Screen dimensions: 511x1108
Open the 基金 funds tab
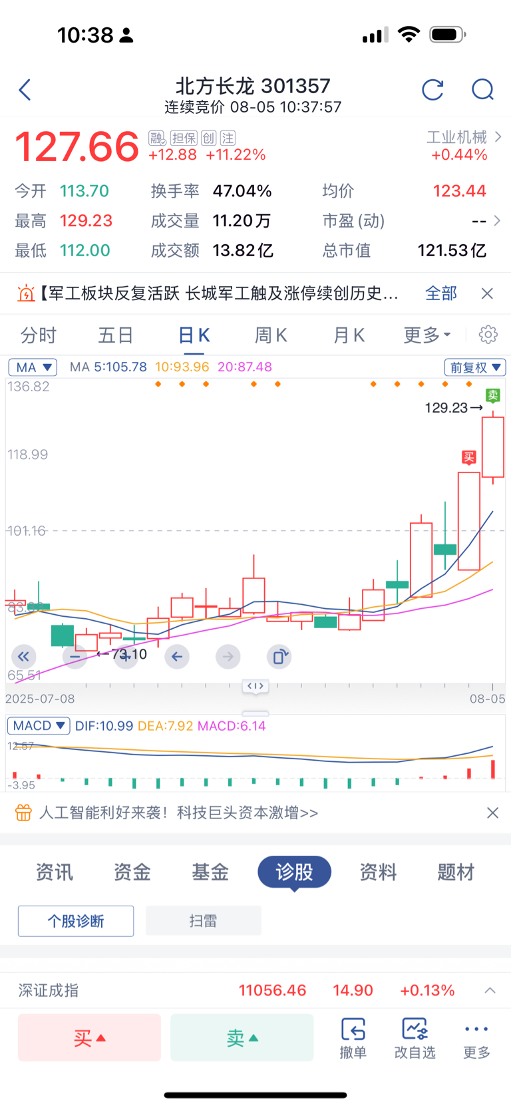(x=210, y=872)
